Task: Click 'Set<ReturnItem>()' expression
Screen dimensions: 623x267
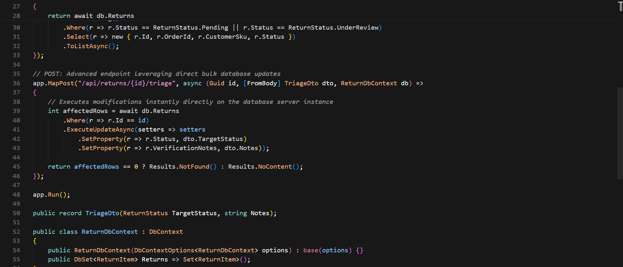Action: click(x=215, y=260)
